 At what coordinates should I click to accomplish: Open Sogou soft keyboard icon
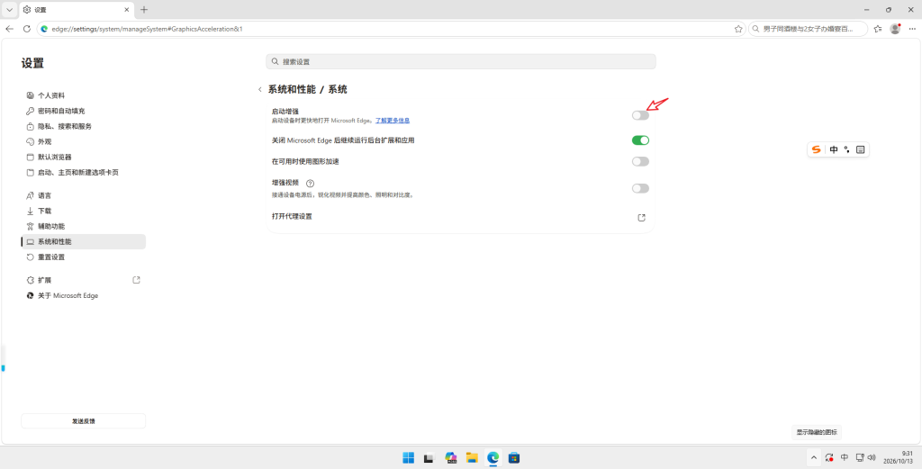pos(860,149)
